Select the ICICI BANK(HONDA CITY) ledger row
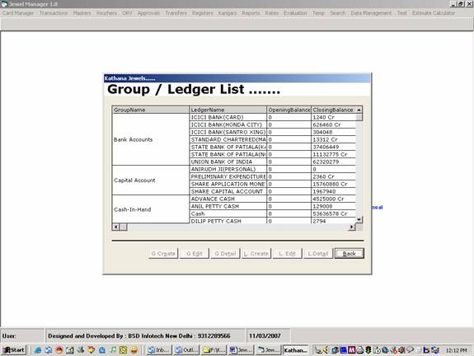 228,124
